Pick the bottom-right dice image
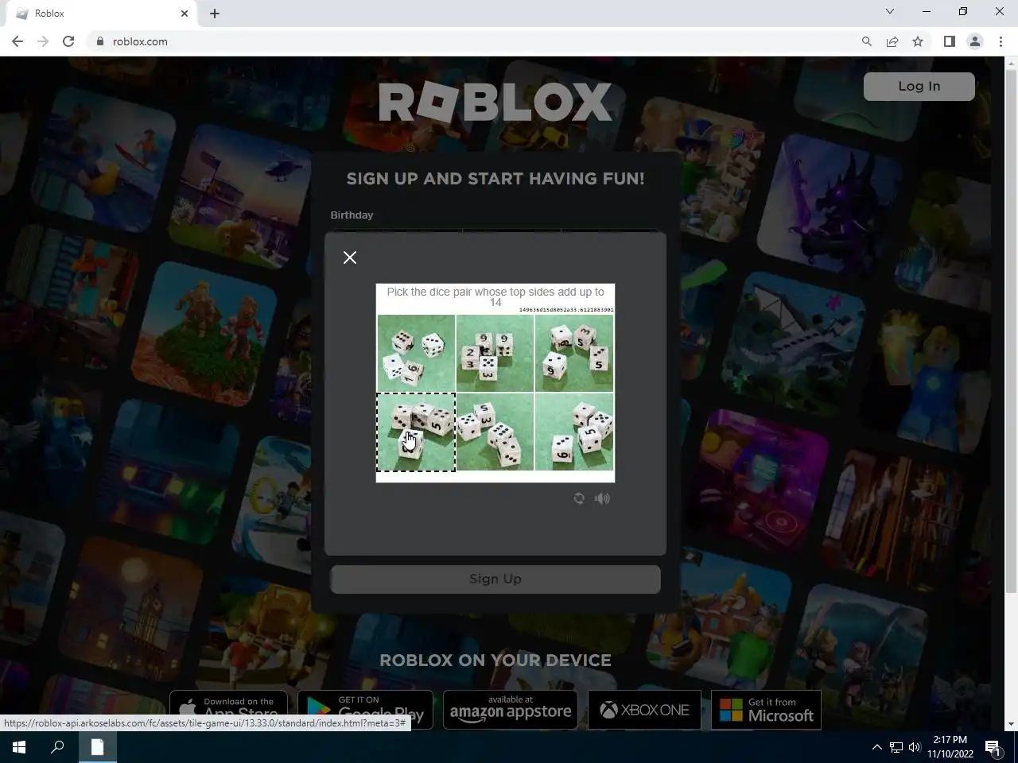The height and width of the screenshot is (763, 1018). [574, 432]
